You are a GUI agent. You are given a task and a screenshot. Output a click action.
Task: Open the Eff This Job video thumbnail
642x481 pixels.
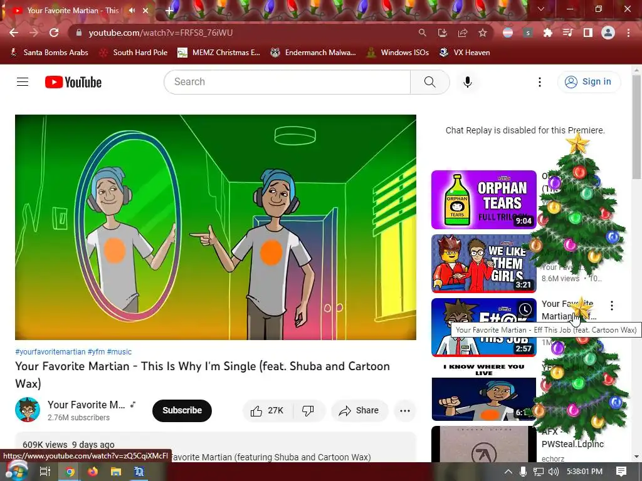[483, 327]
